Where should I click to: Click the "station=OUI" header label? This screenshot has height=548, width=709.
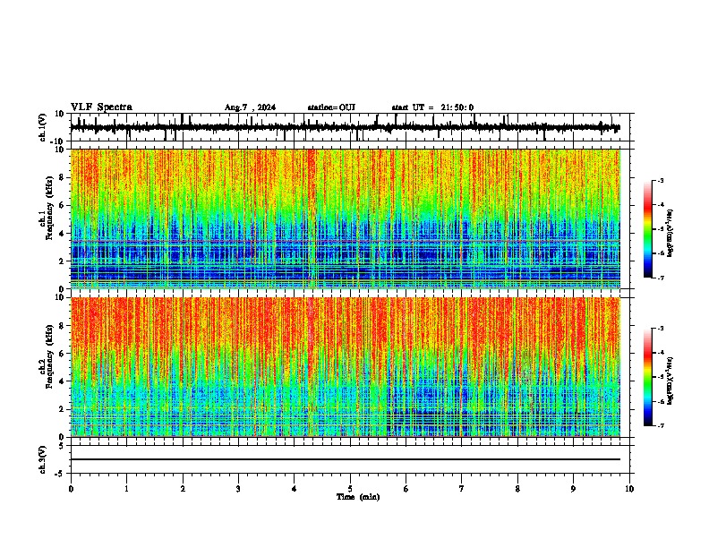point(331,107)
